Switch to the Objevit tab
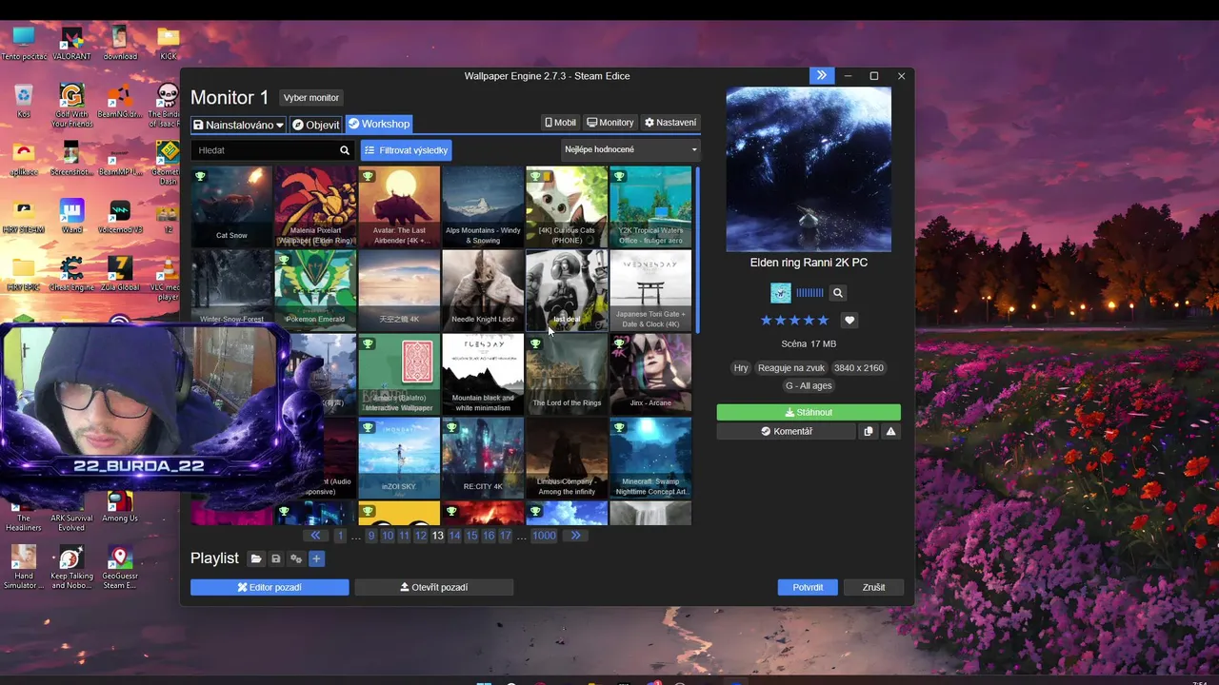This screenshot has width=1219, height=685. point(315,125)
